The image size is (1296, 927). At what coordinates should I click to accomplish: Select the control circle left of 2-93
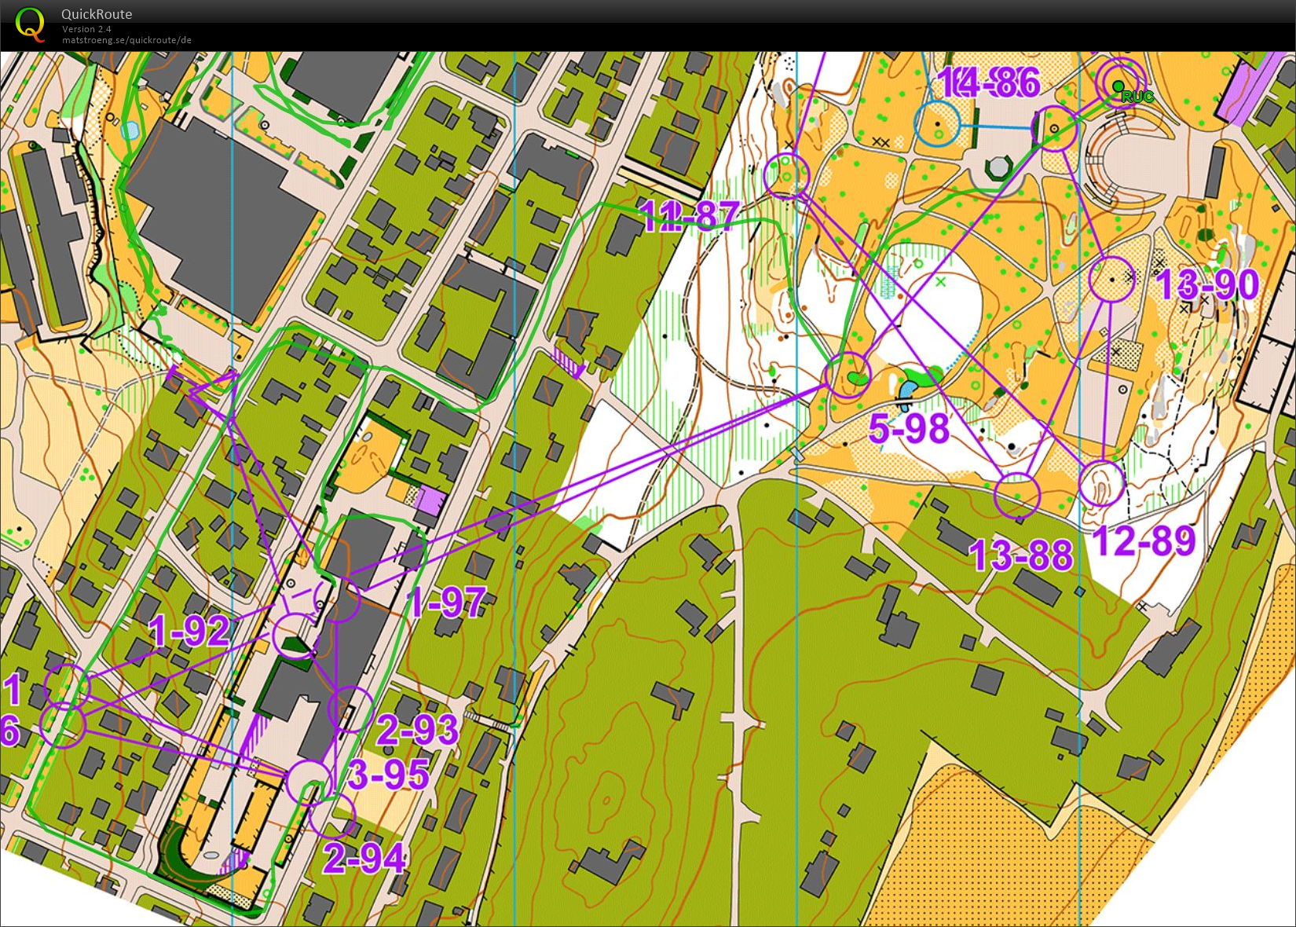[350, 709]
